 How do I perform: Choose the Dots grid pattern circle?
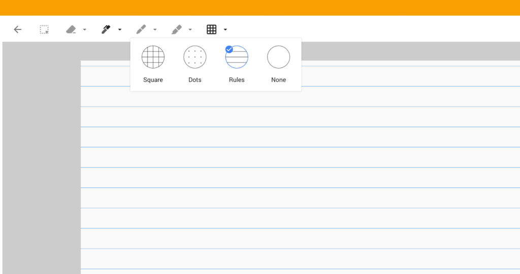[x=195, y=57]
